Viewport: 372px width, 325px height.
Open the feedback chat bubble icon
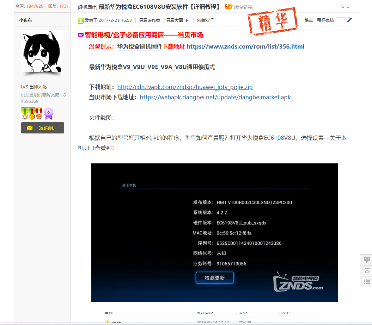(367, 260)
